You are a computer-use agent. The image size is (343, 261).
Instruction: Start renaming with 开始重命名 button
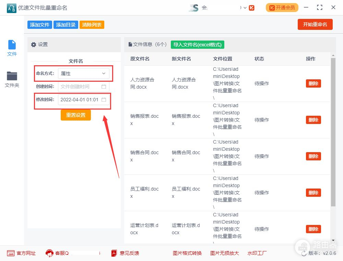pos(315,24)
